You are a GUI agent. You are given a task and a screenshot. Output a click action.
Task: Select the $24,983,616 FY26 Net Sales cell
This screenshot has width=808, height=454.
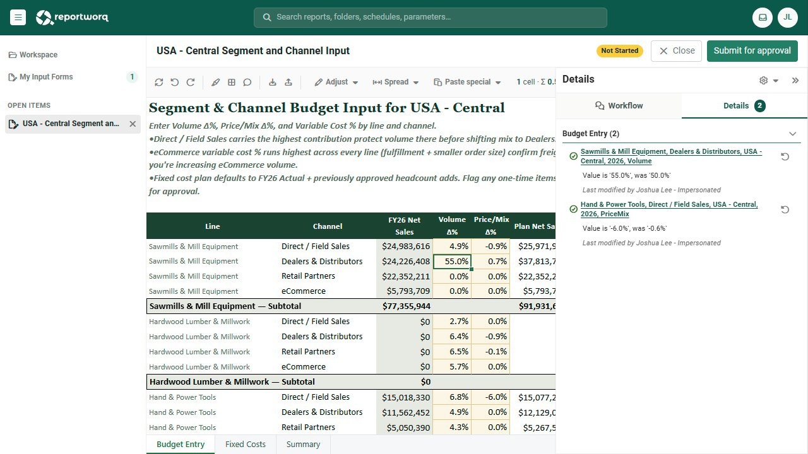pyautogui.click(x=405, y=247)
